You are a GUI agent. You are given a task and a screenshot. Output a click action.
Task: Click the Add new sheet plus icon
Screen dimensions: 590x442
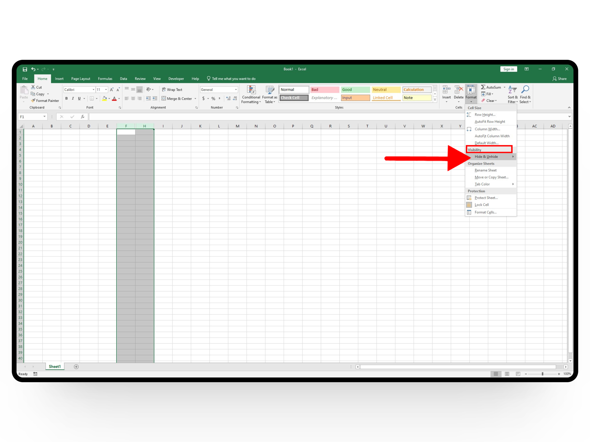click(76, 366)
